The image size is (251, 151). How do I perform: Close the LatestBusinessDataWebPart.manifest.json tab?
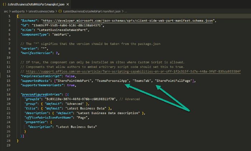coord(68,4)
